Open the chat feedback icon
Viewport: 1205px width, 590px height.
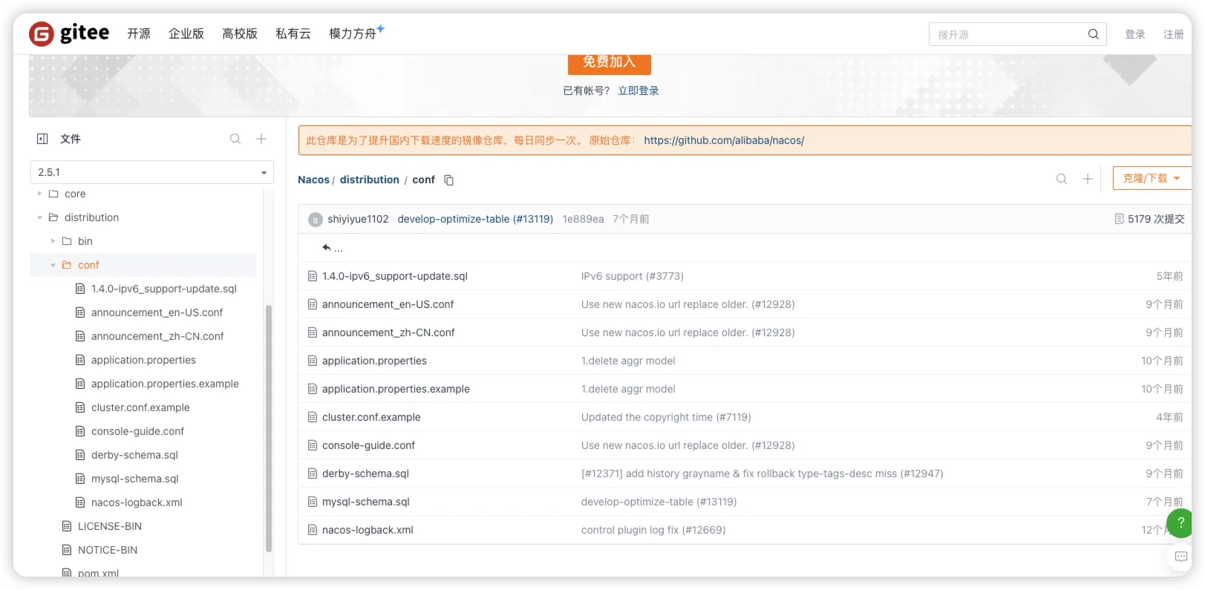pos(1180,557)
